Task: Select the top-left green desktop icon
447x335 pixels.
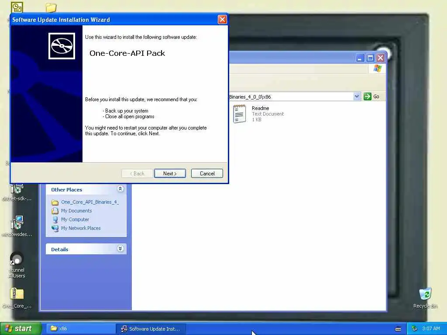Action: pos(17,7)
